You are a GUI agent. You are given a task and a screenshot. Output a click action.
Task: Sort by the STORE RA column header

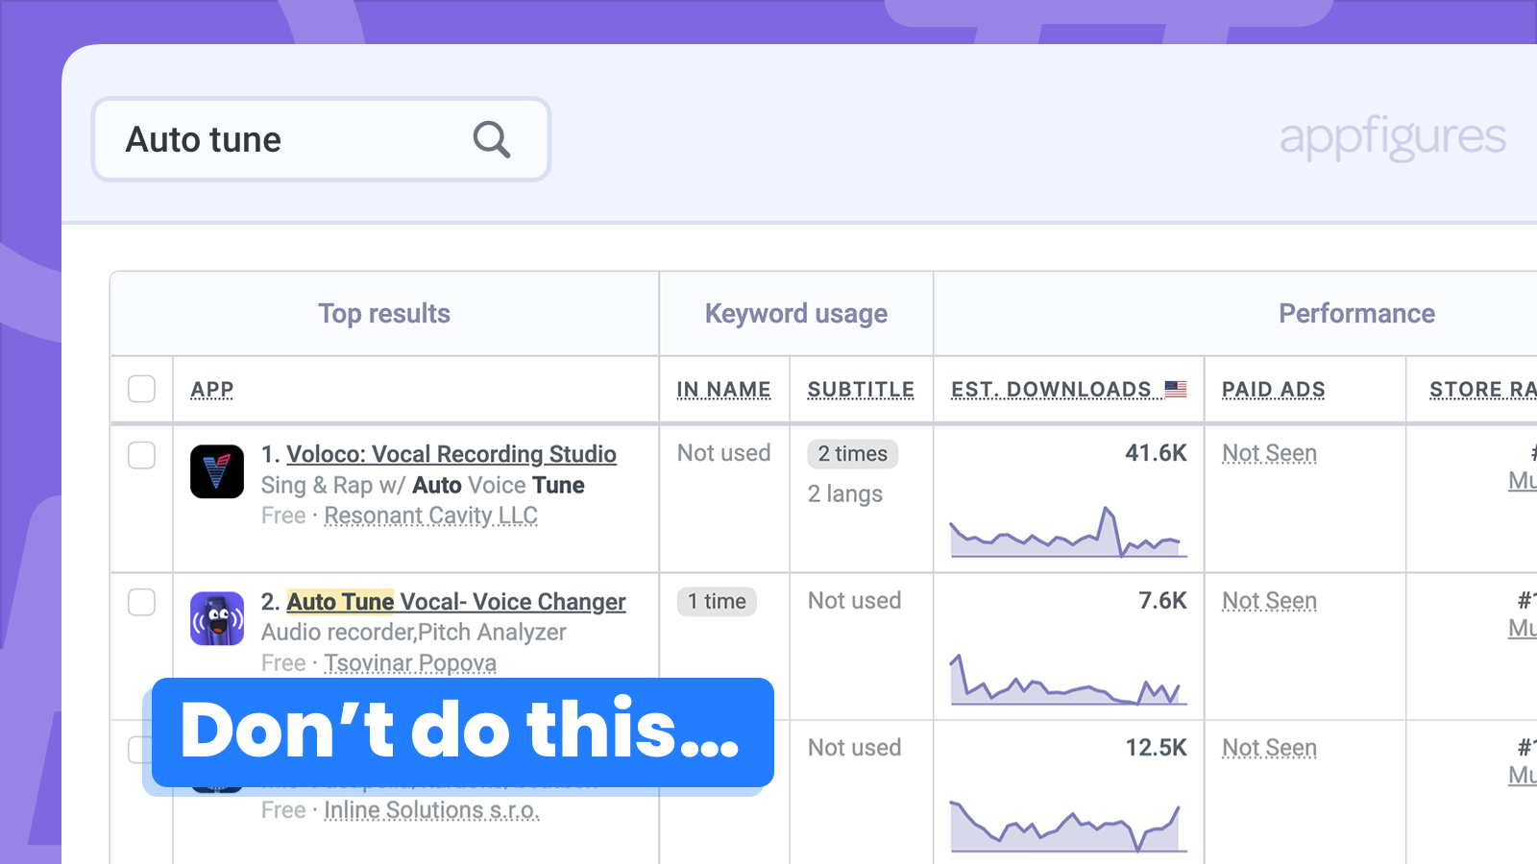pyautogui.click(x=1482, y=390)
